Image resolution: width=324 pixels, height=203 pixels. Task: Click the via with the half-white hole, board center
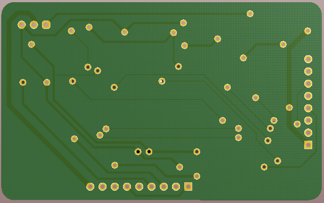pyautogui.click(x=162, y=81)
